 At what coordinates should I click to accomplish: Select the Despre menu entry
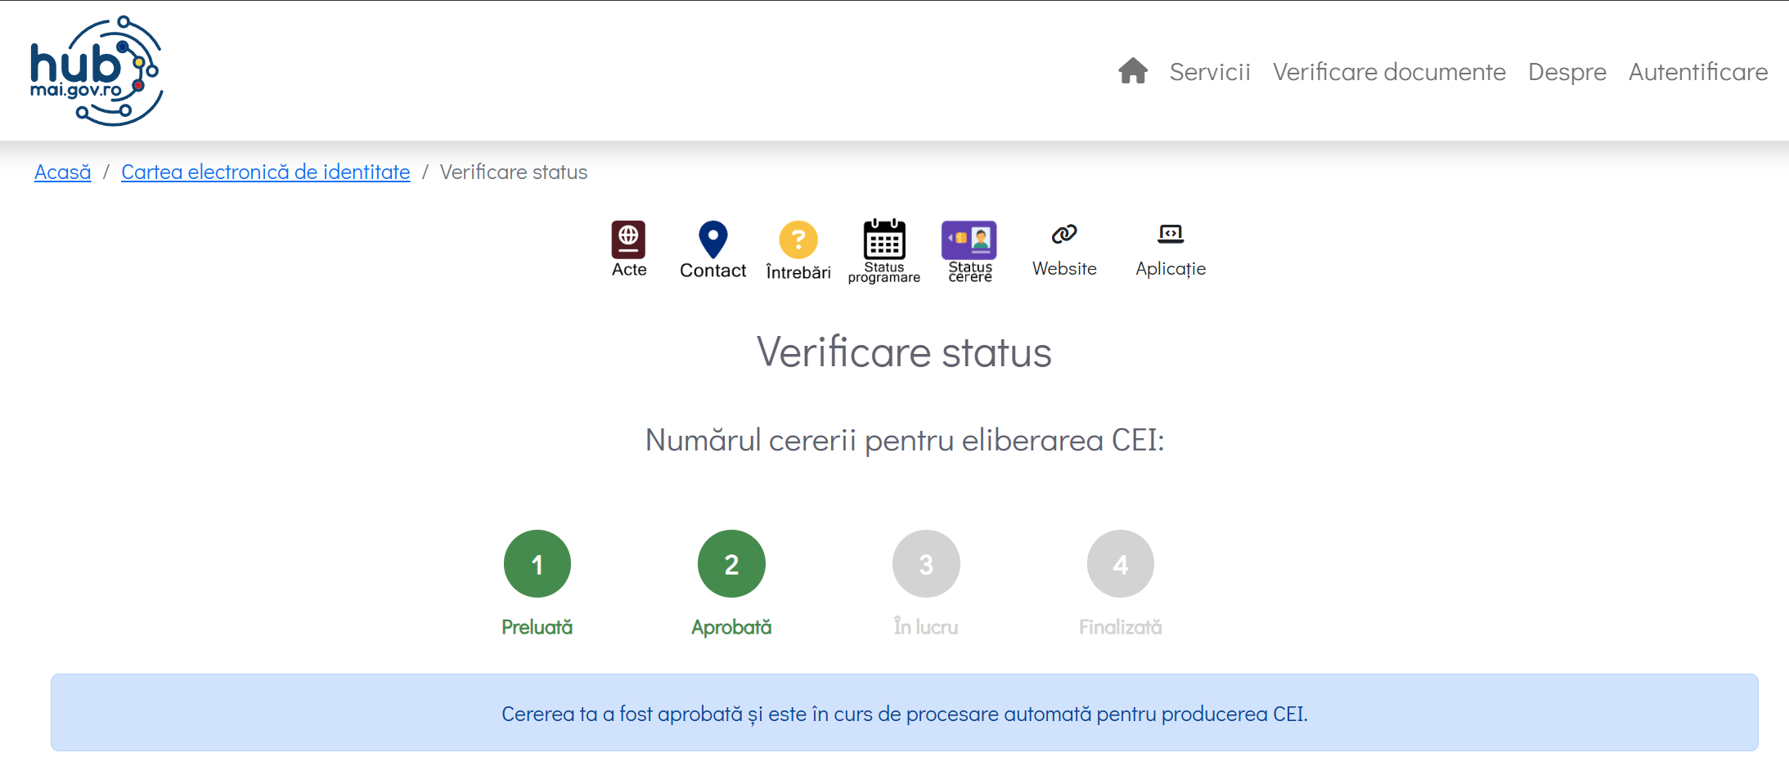click(1567, 72)
